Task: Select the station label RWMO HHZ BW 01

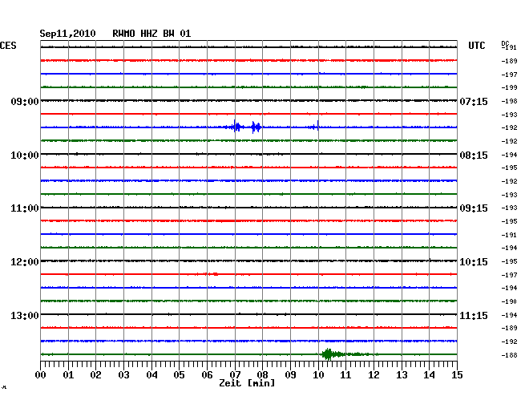Action: click(151, 34)
